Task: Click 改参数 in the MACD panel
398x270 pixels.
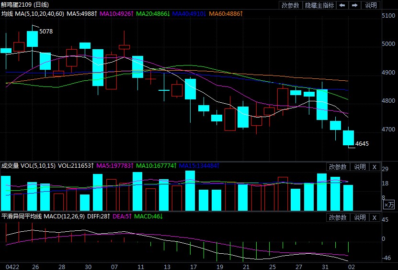Action: pos(338,217)
